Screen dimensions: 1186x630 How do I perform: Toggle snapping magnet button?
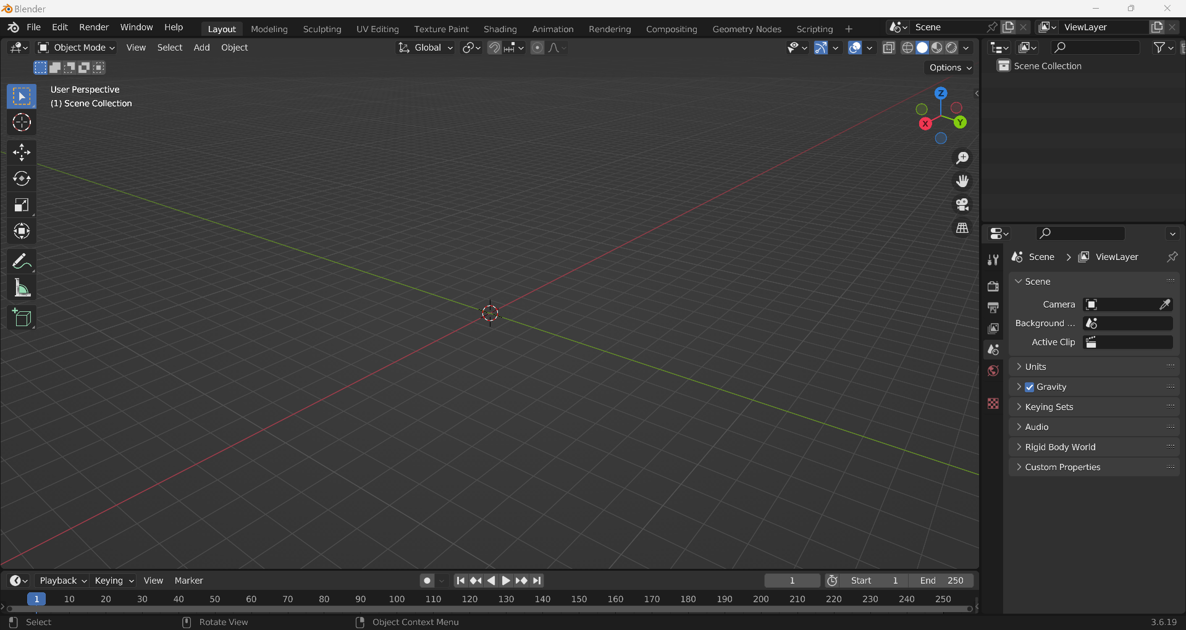click(x=494, y=48)
